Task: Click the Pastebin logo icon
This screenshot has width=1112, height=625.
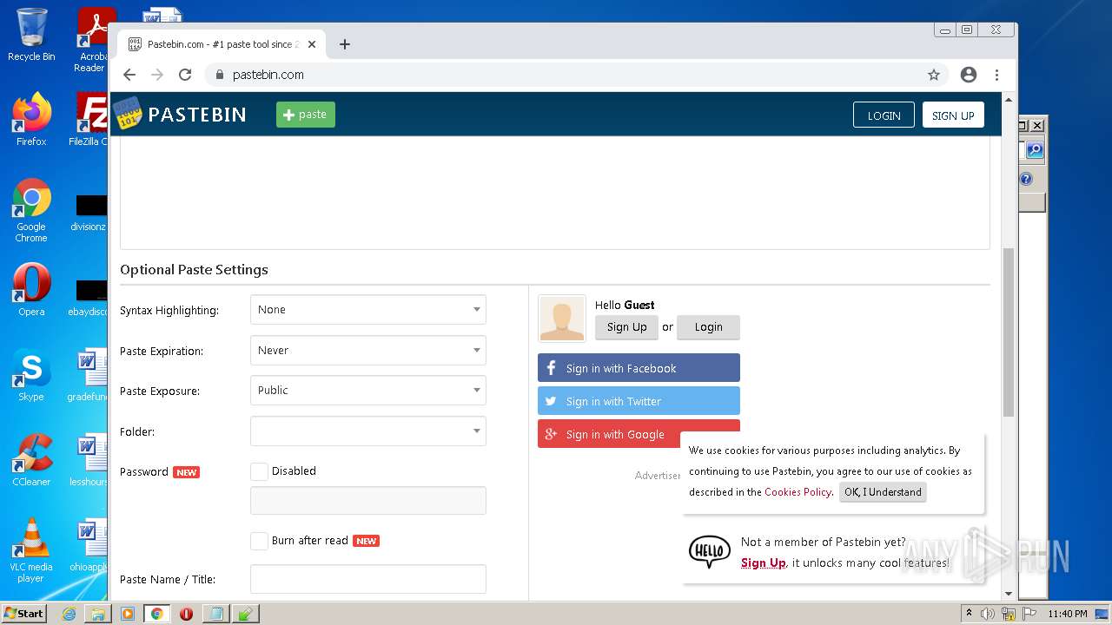Action: click(x=128, y=114)
